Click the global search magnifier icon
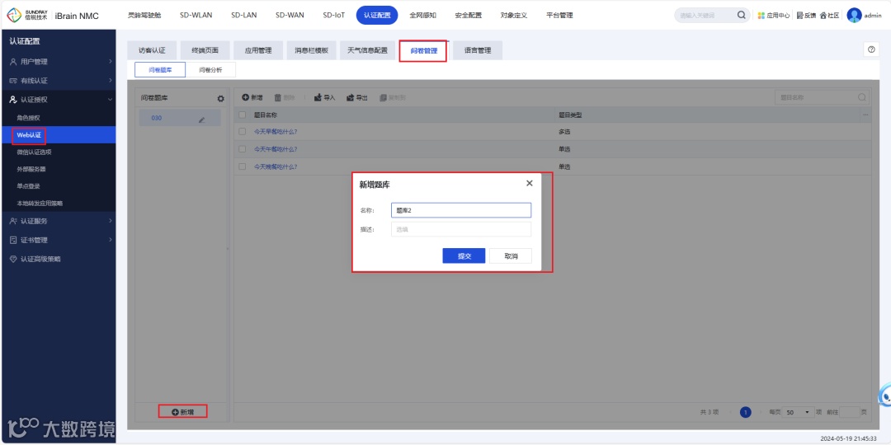The width and height of the screenshot is (891, 445). [741, 16]
